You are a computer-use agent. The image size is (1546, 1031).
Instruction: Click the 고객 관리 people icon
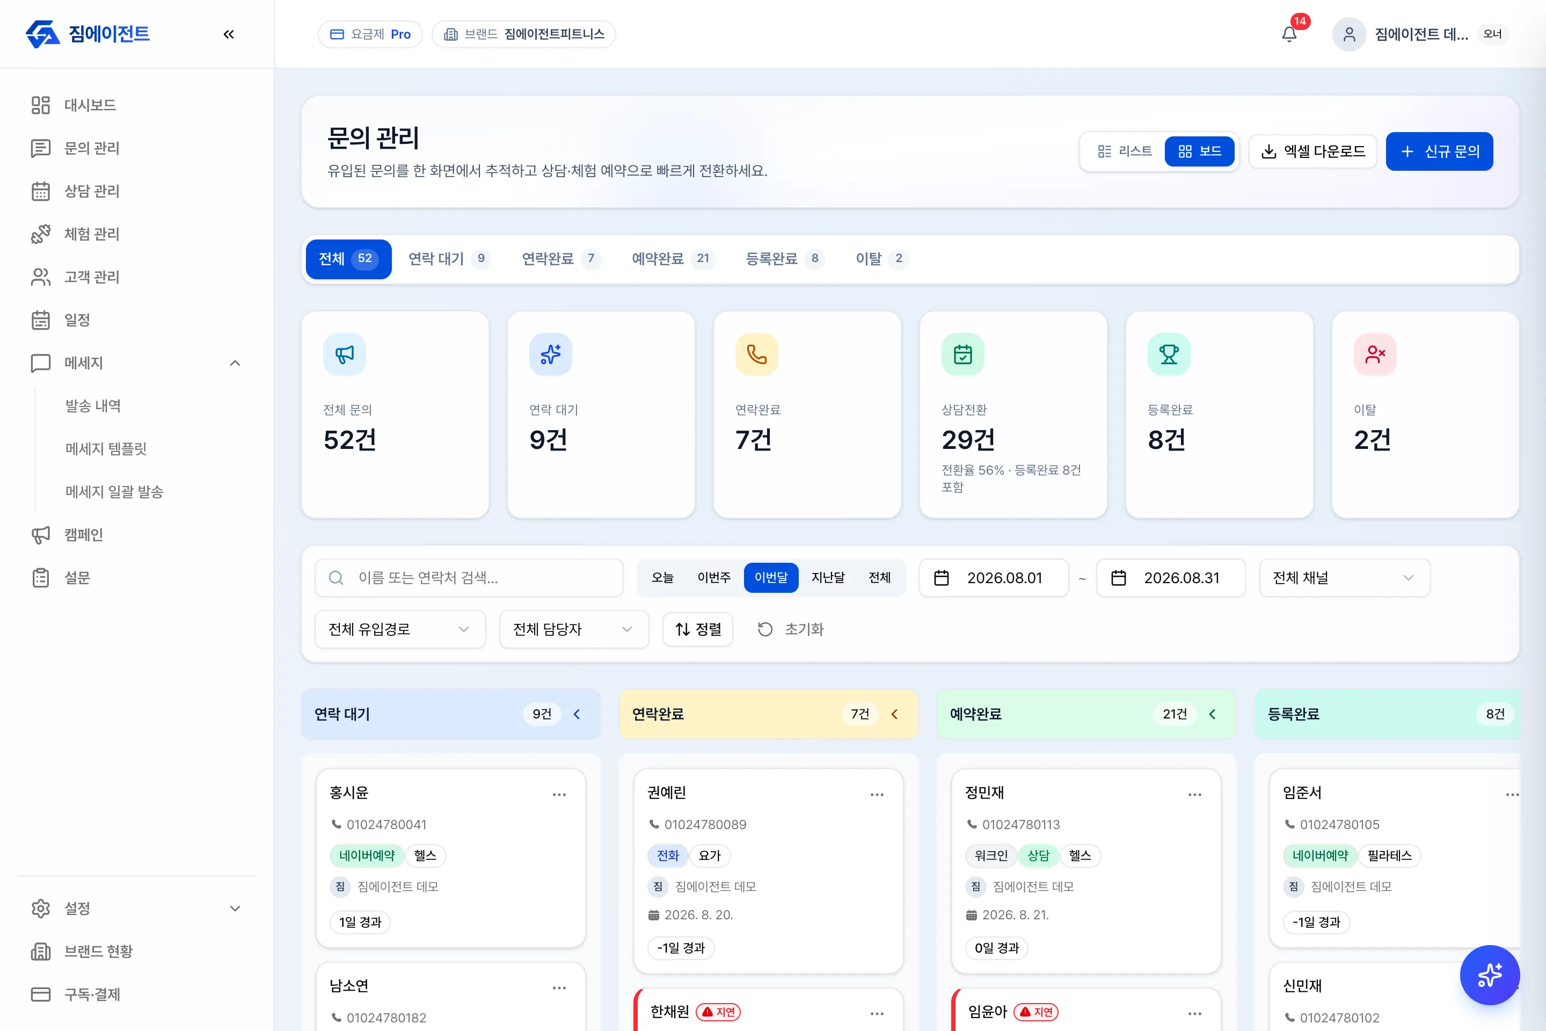(x=41, y=277)
